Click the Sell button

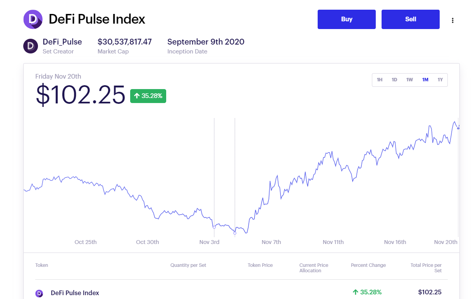pyautogui.click(x=411, y=19)
